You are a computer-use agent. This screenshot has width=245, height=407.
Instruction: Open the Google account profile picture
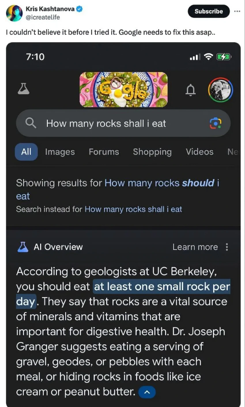tap(220, 90)
